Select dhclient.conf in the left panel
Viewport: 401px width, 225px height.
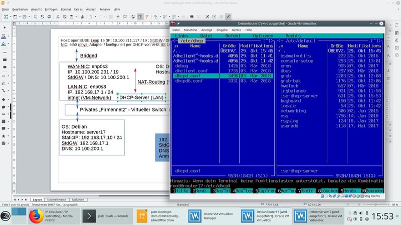191,70
